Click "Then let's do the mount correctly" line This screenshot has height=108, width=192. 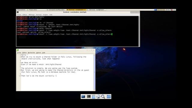(x=39, y=76)
